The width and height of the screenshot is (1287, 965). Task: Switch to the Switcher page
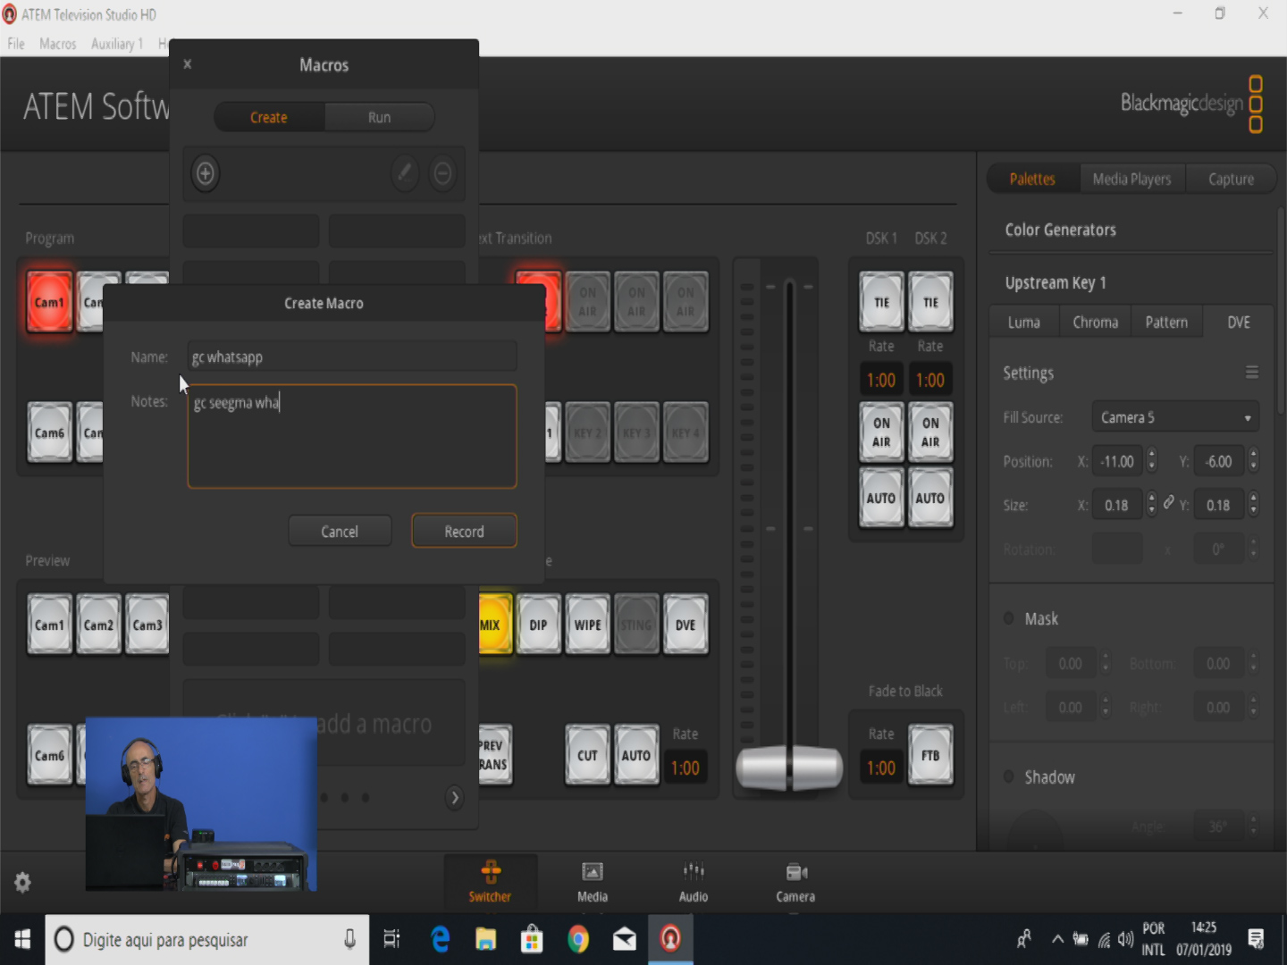490,881
